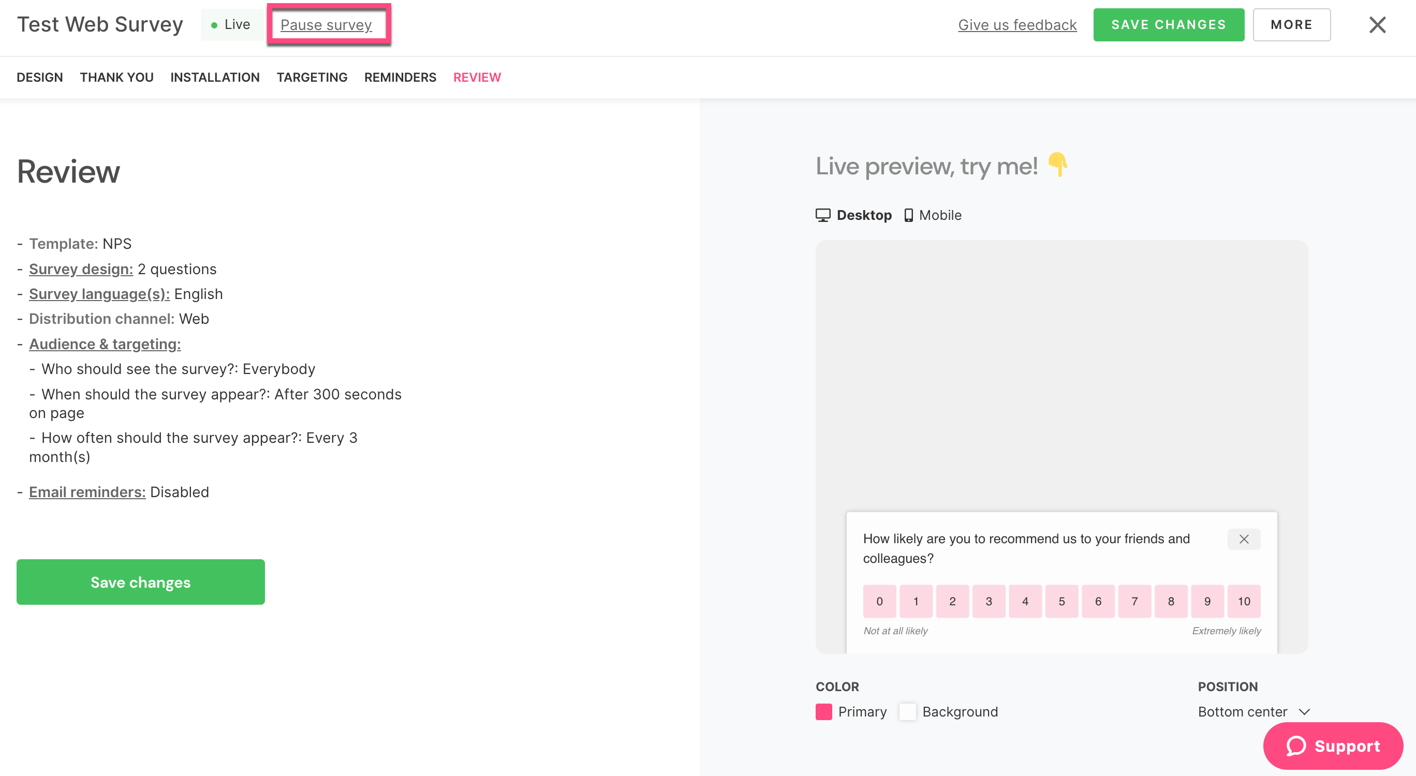This screenshot has height=776, width=1416.
Task: Select score 1 in the NPS preview
Action: pos(916,601)
